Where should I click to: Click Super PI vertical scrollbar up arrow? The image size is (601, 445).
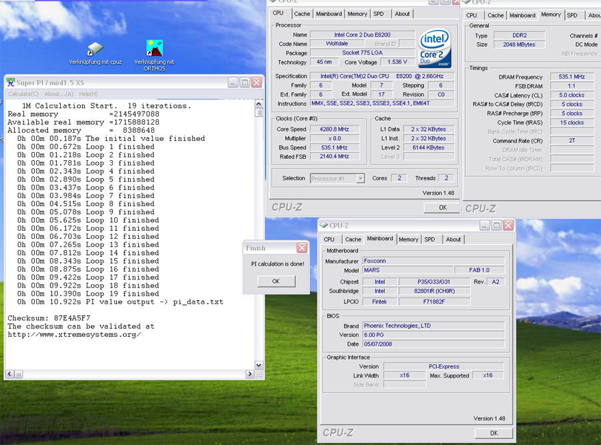[258, 104]
